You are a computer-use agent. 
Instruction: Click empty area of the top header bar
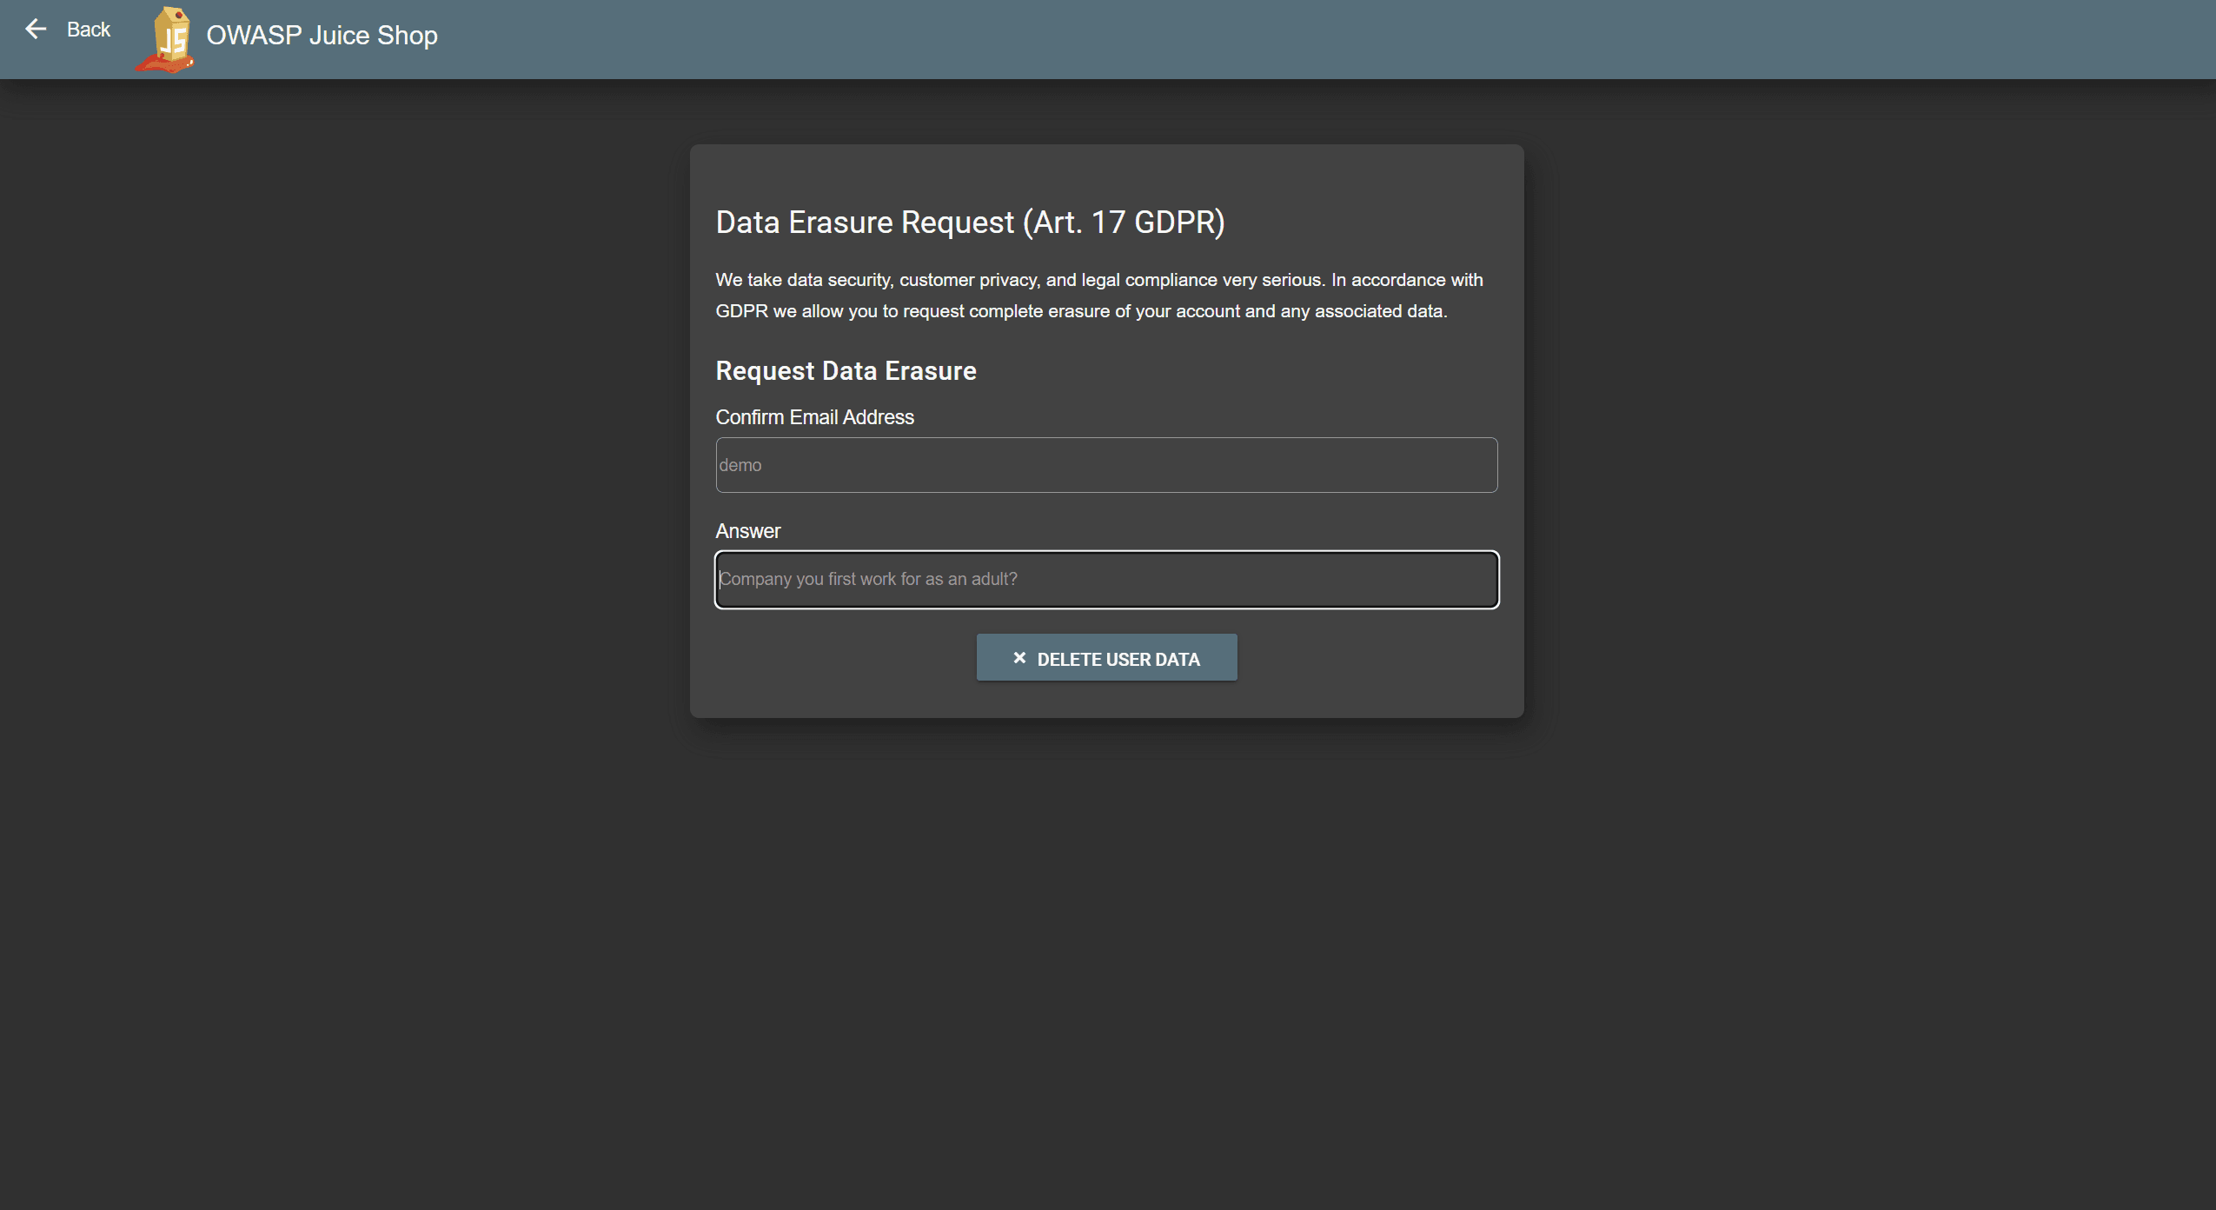coord(1304,39)
